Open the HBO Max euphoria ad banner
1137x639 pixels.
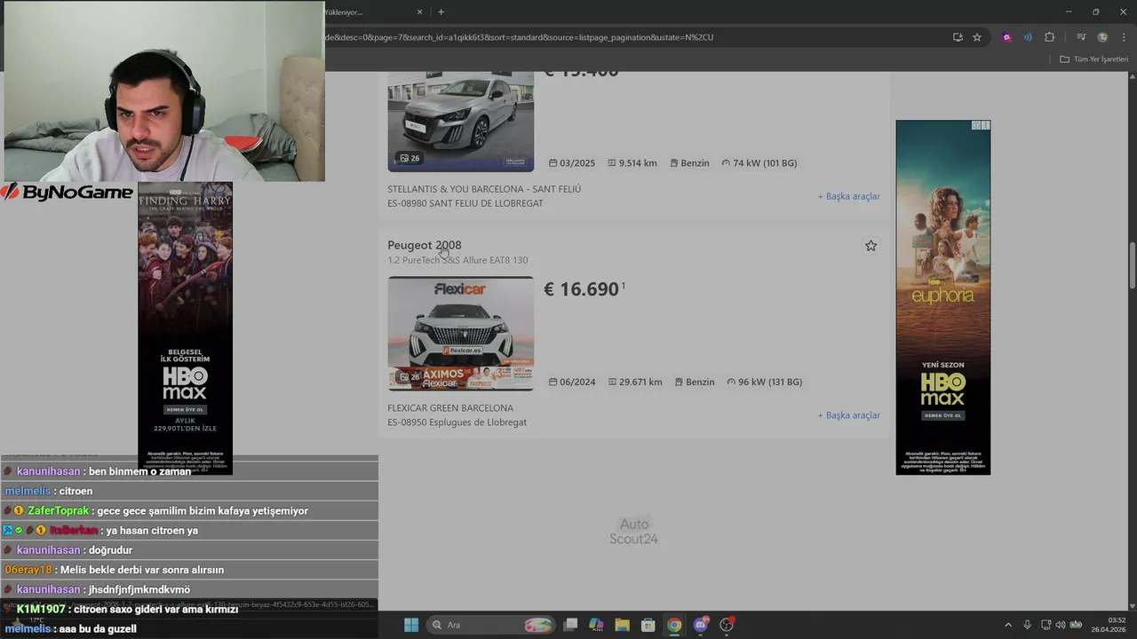coord(942,297)
